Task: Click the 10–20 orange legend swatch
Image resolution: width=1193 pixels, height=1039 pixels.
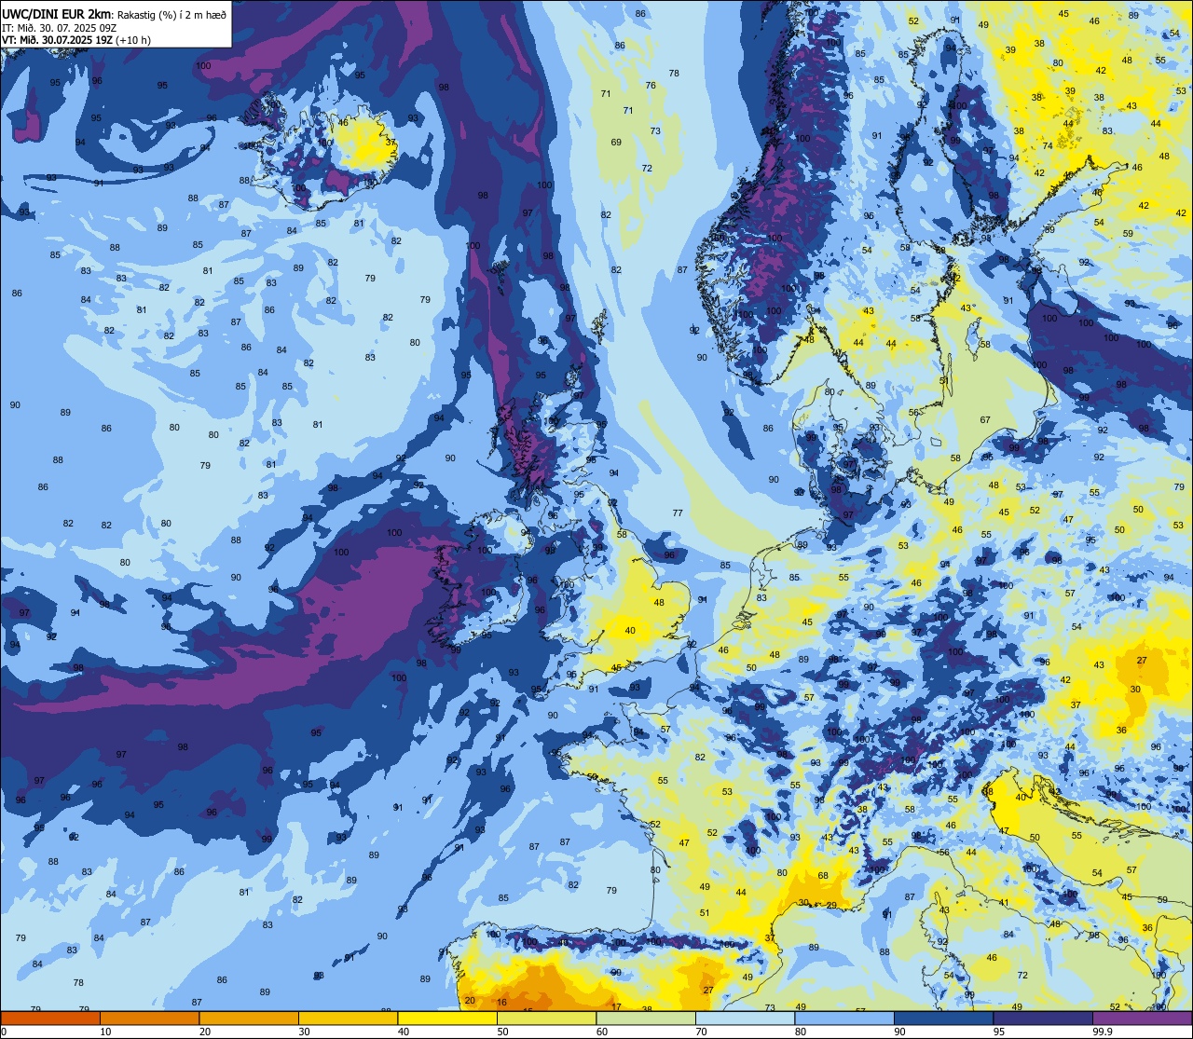Action: point(149,1018)
